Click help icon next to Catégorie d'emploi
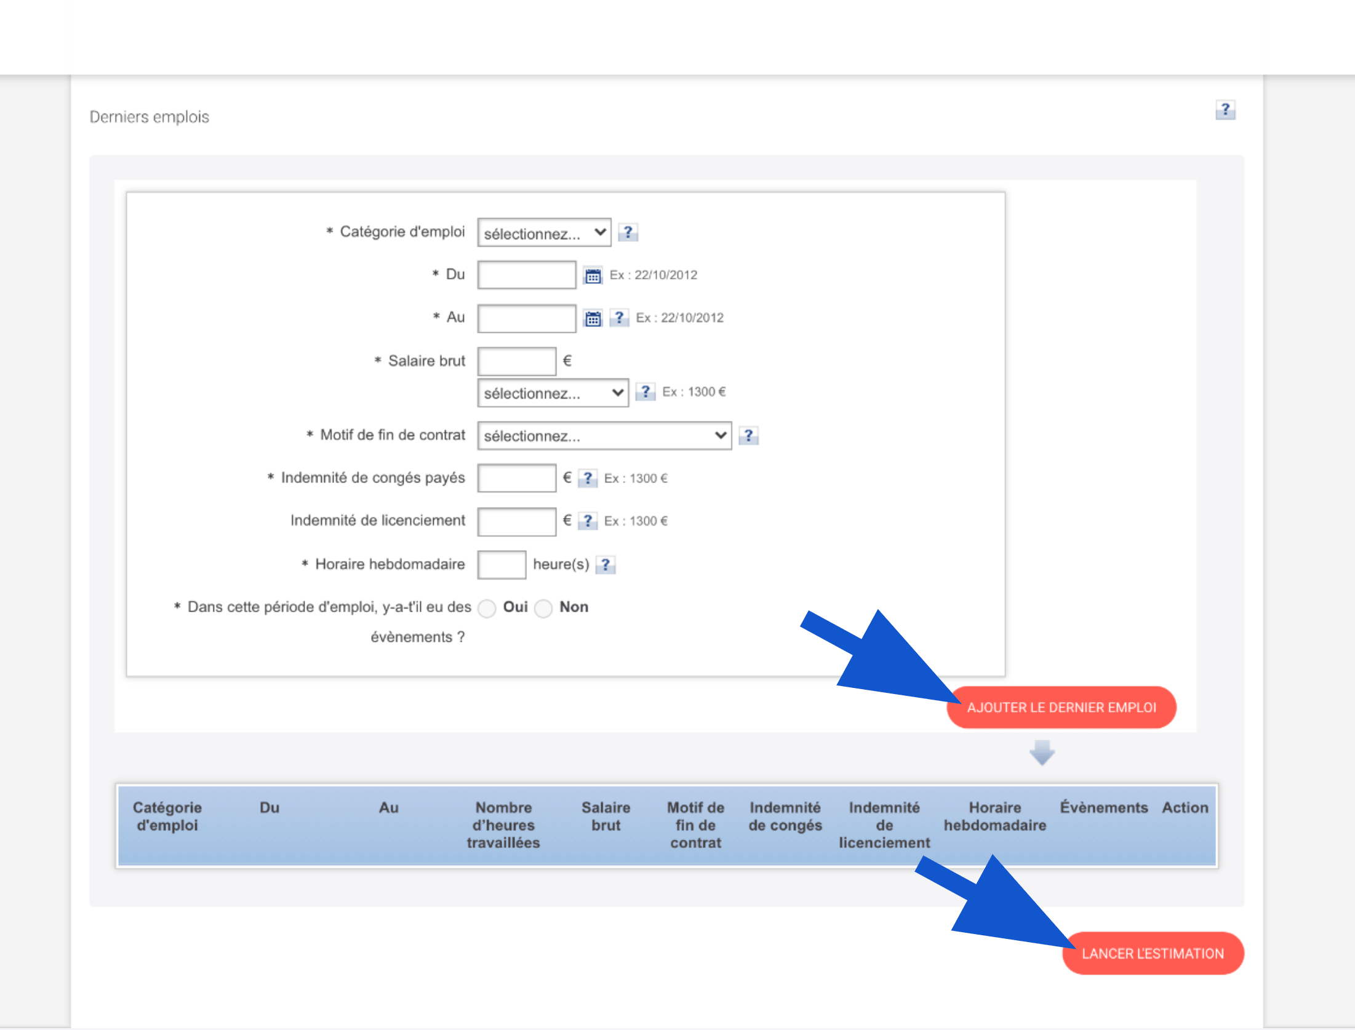The image size is (1355, 1030). click(x=628, y=233)
